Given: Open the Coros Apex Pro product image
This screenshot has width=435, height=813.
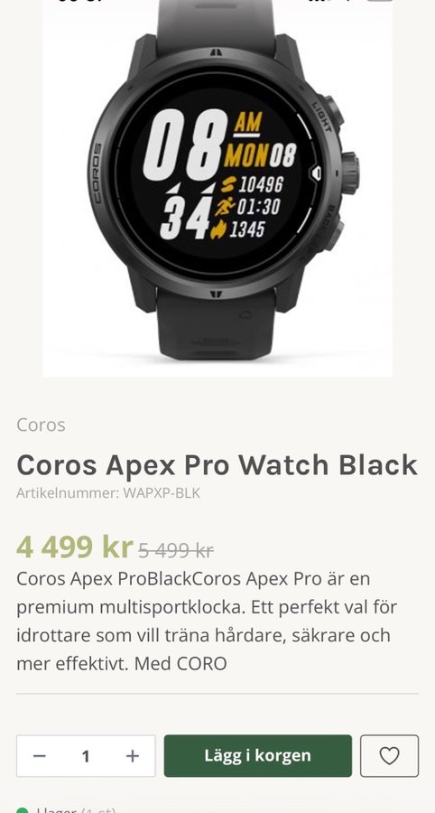Looking at the screenshot, I should pyautogui.click(x=217, y=188).
